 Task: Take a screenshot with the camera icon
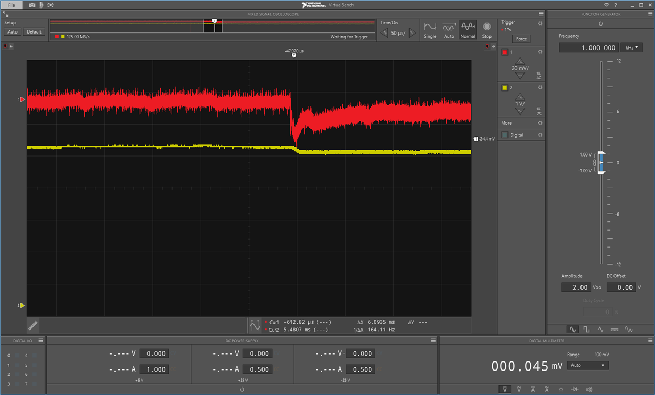(32, 5)
